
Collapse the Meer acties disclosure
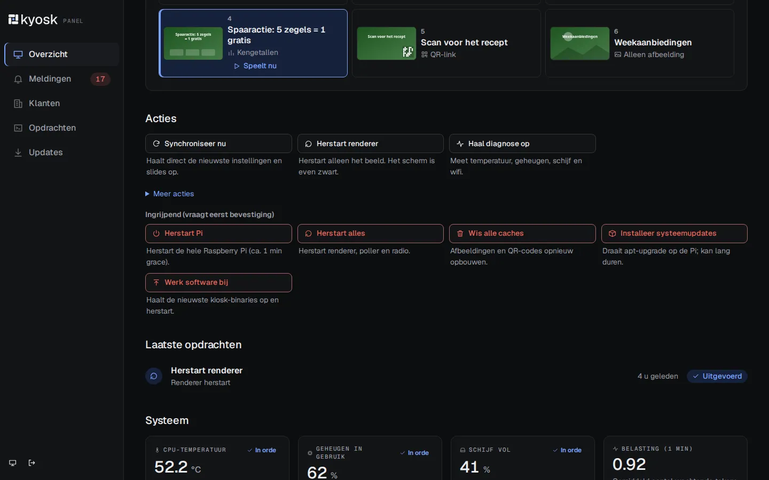170,194
